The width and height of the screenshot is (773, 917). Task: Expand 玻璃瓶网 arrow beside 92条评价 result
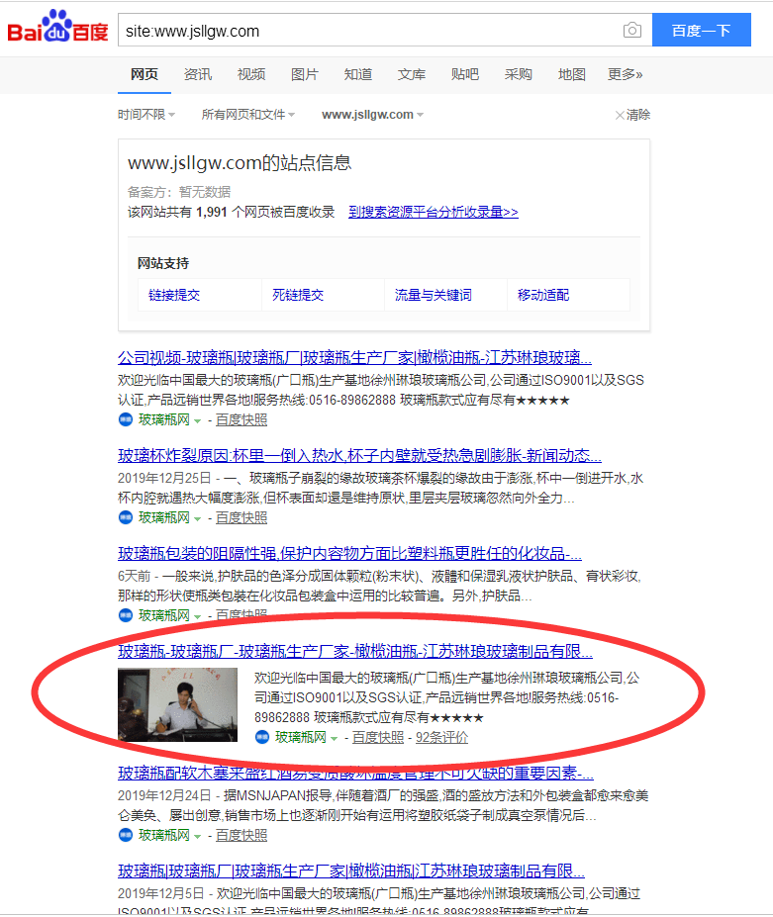(x=335, y=739)
